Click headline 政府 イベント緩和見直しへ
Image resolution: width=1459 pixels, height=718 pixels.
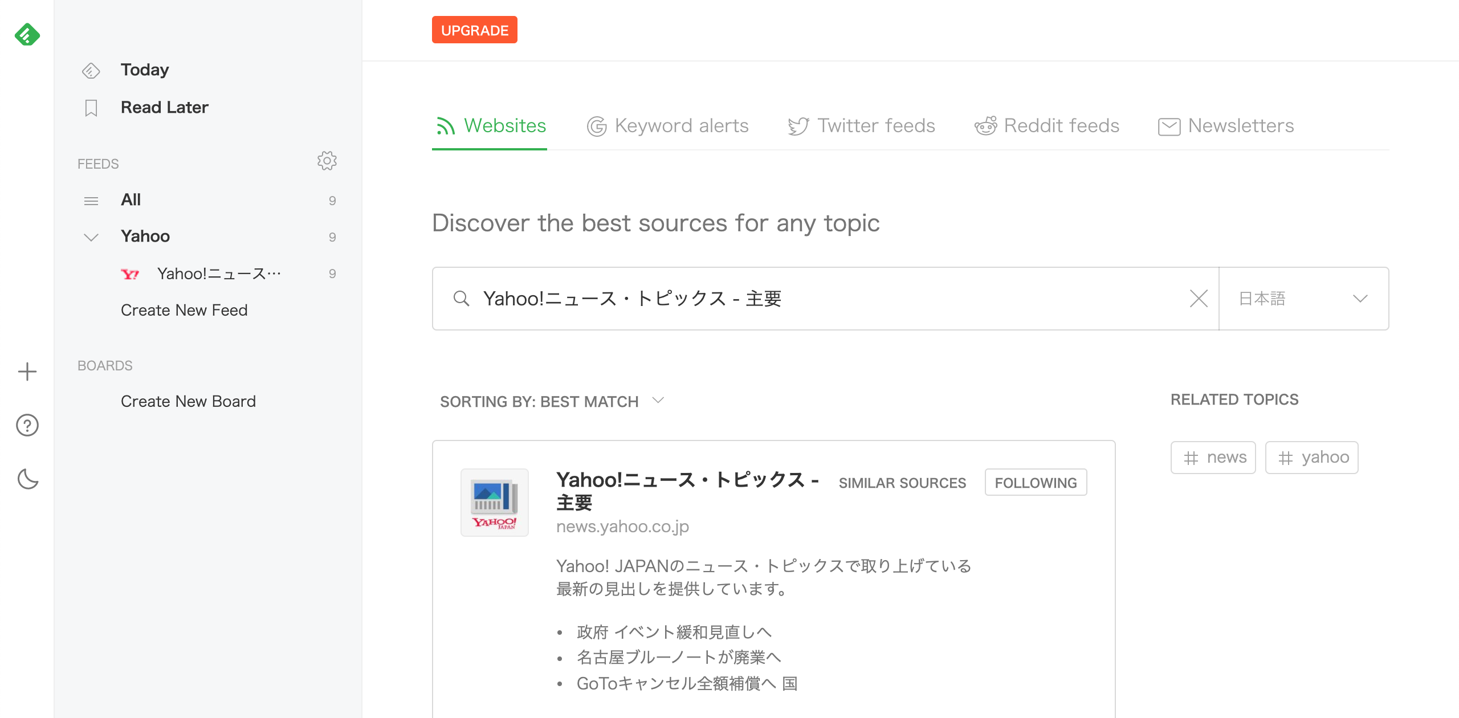674,632
